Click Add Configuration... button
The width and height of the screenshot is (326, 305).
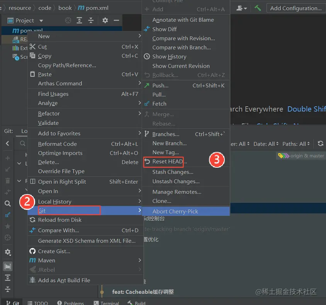(x=295, y=8)
